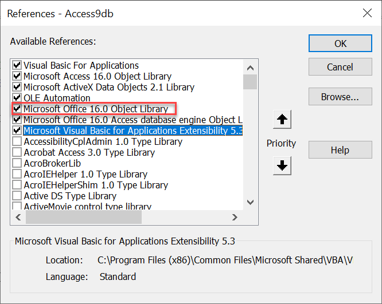Viewport: 382px width, 304px height.
Task: Move reference down with Priority down arrow
Action: tap(282, 166)
